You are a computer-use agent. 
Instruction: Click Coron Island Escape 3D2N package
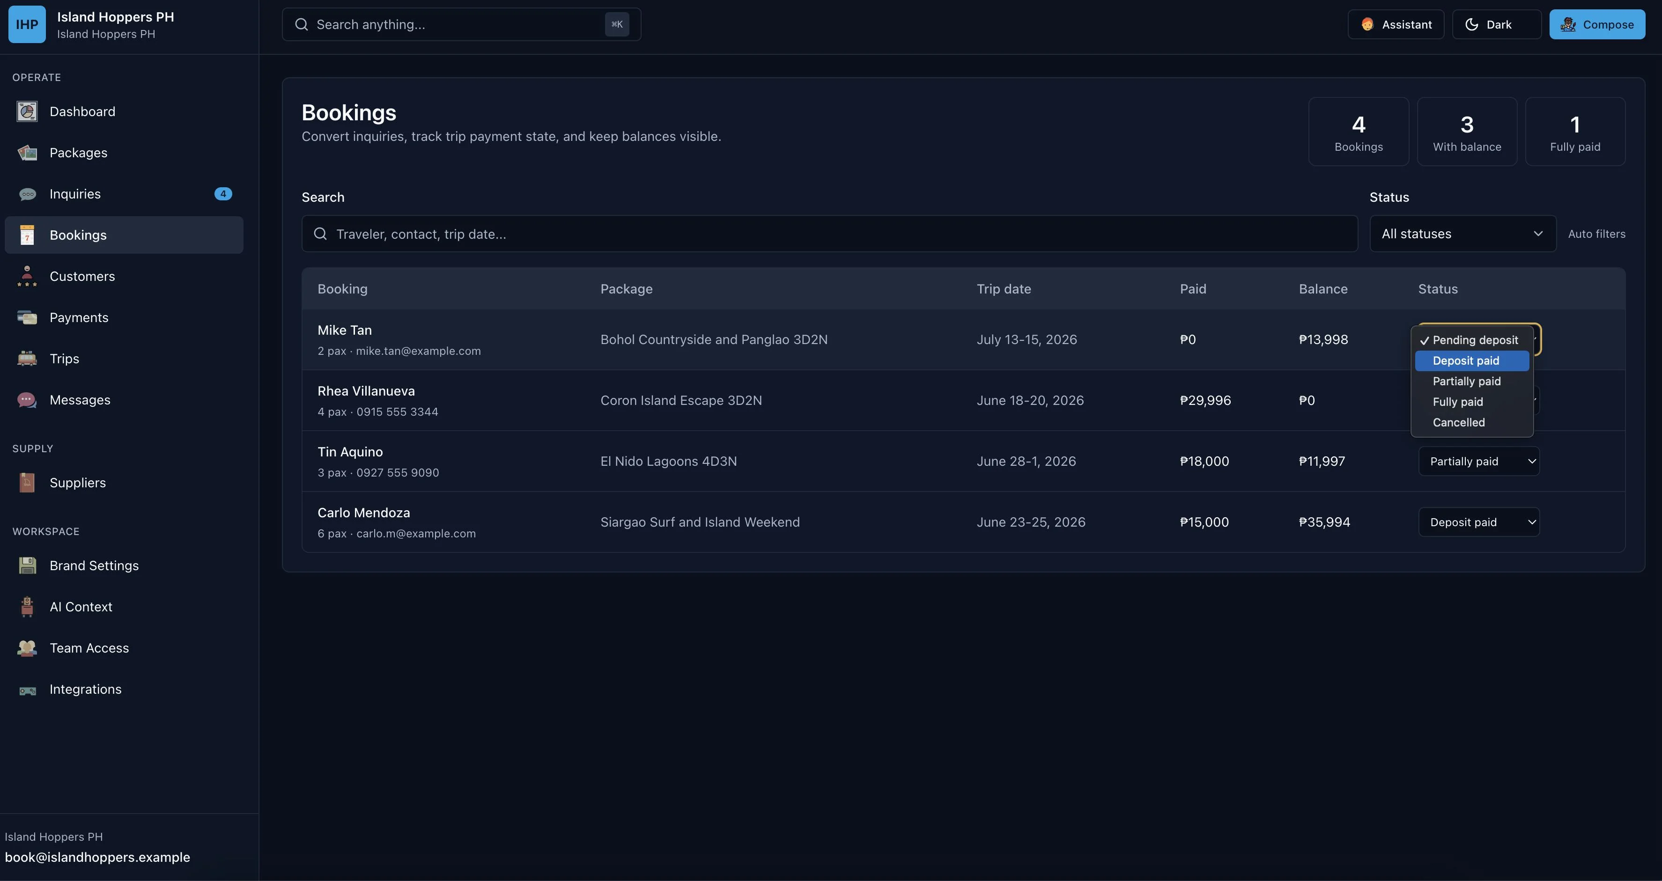pyautogui.click(x=680, y=401)
